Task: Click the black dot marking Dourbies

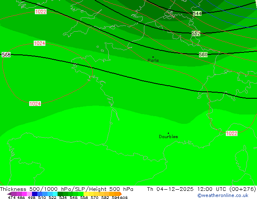Action: pos(168,133)
